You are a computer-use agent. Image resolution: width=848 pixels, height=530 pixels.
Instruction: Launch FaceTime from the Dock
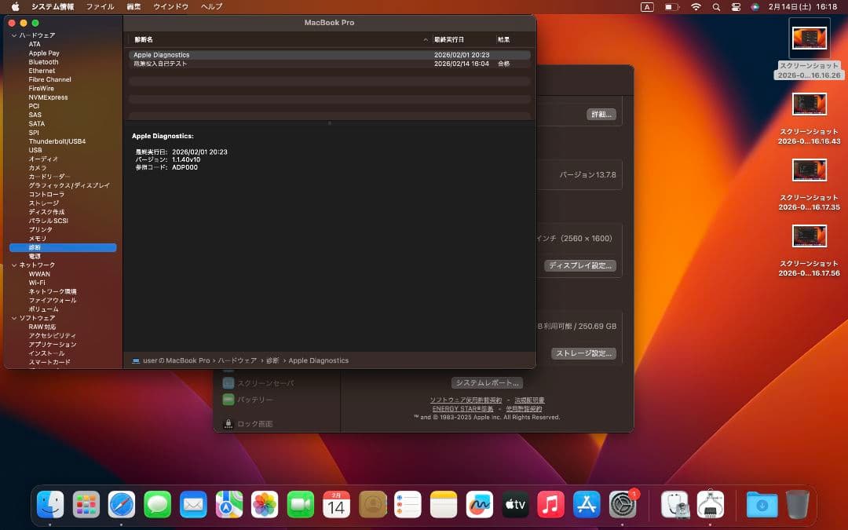point(299,505)
